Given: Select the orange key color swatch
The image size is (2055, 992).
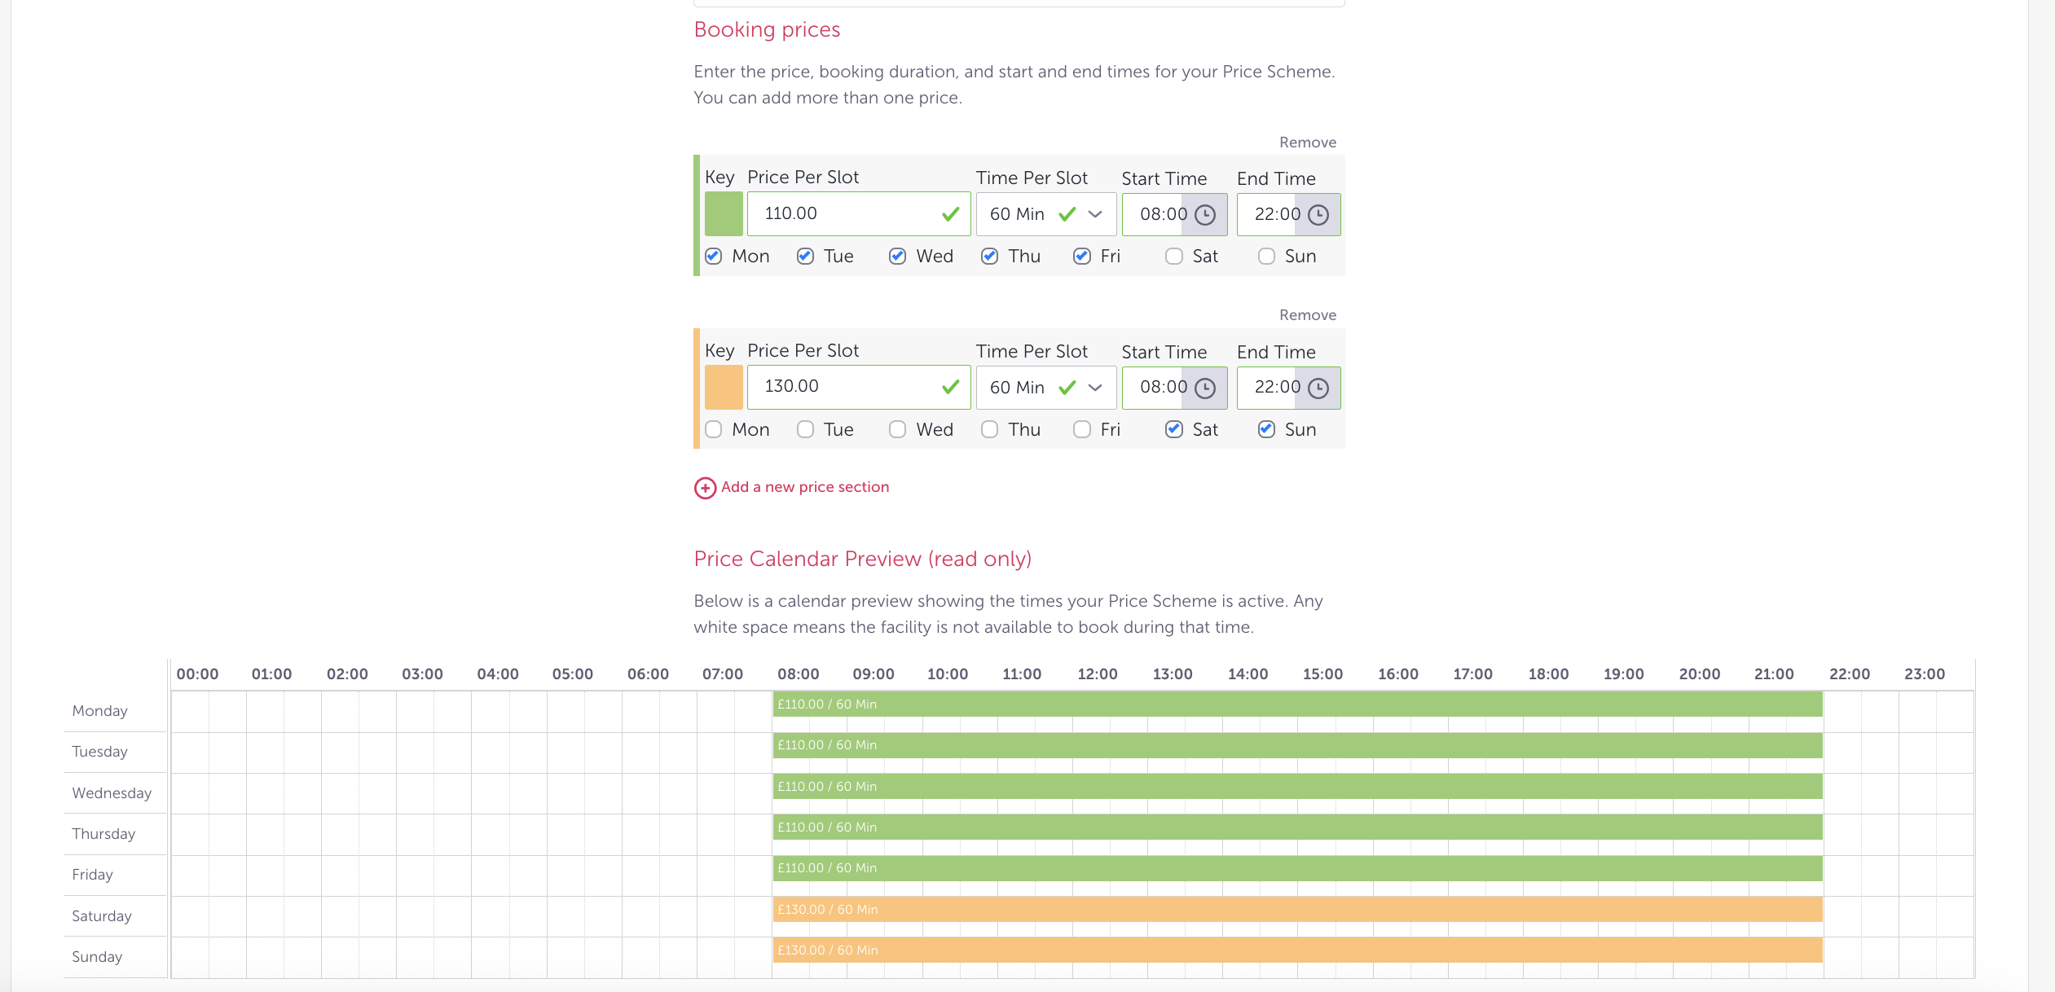Looking at the screenshot, I should (724, 388).
